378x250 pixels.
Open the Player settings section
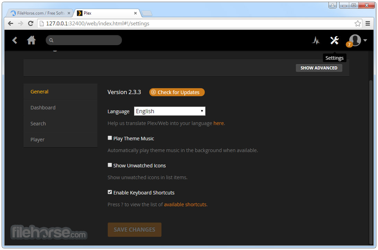point(61,139)
